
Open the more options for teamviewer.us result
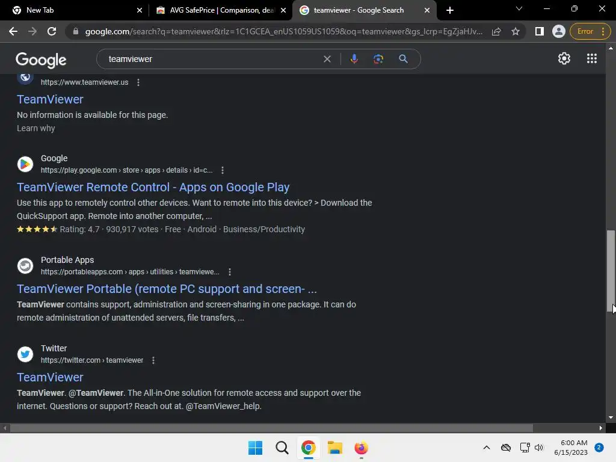tap(138, 82)
